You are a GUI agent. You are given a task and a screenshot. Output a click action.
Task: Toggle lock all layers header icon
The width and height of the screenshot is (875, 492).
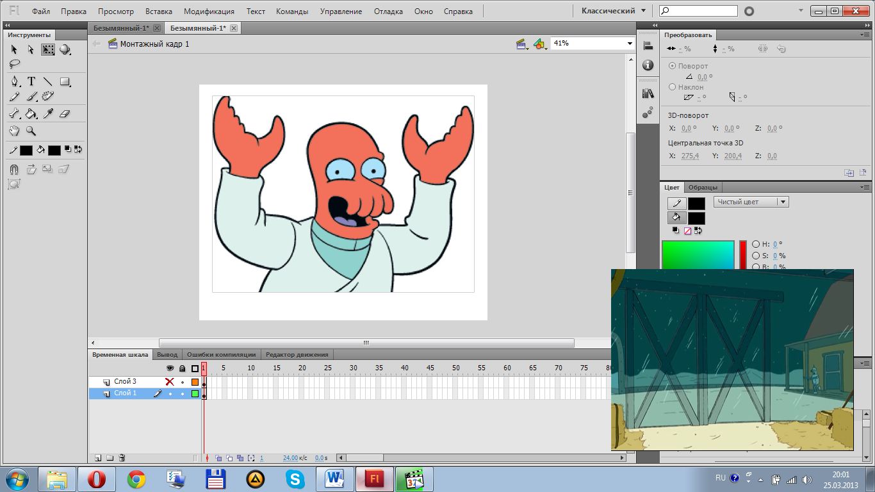click(x=183, y=368)
